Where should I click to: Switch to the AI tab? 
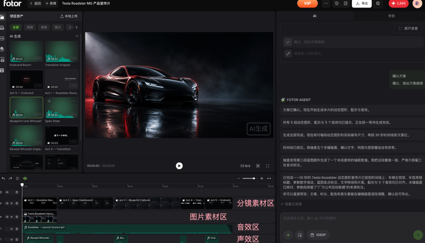point(314,16)
